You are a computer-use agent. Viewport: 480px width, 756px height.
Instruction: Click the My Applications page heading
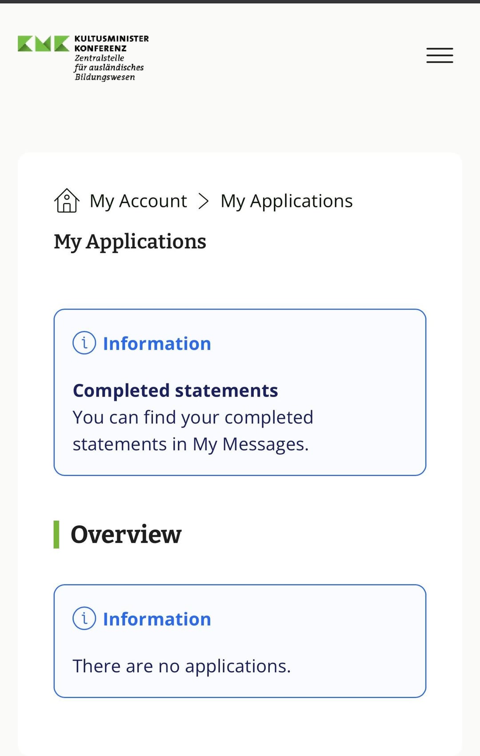130,242
